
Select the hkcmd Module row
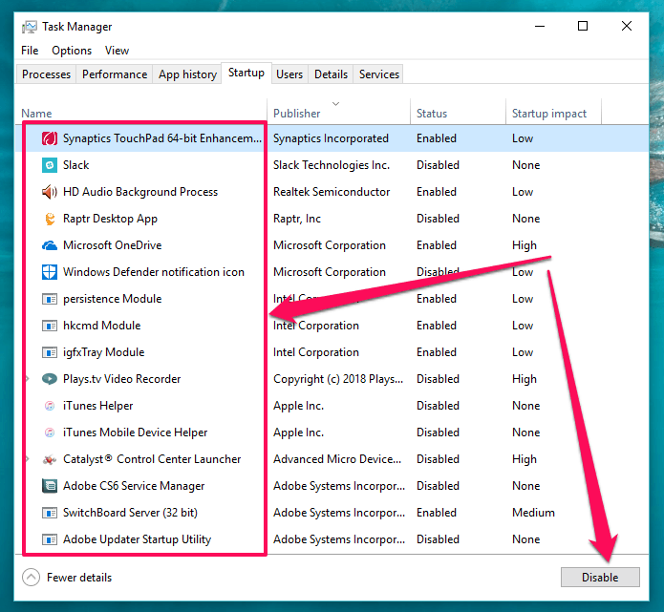coord(332,326)
